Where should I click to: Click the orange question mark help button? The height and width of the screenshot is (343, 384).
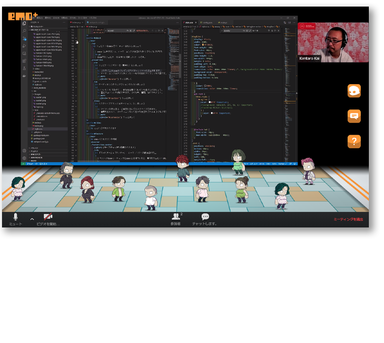[354, 141]
